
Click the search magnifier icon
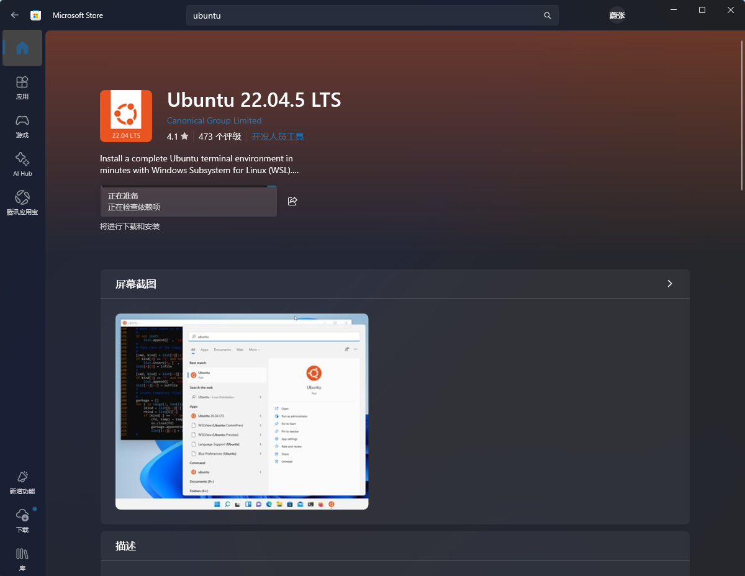point(547,16)
